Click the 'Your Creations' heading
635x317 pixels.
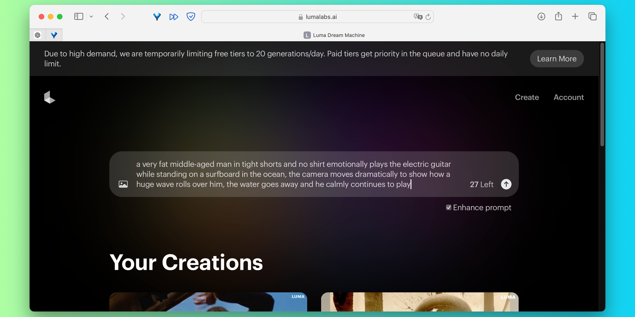coord(186,262)
